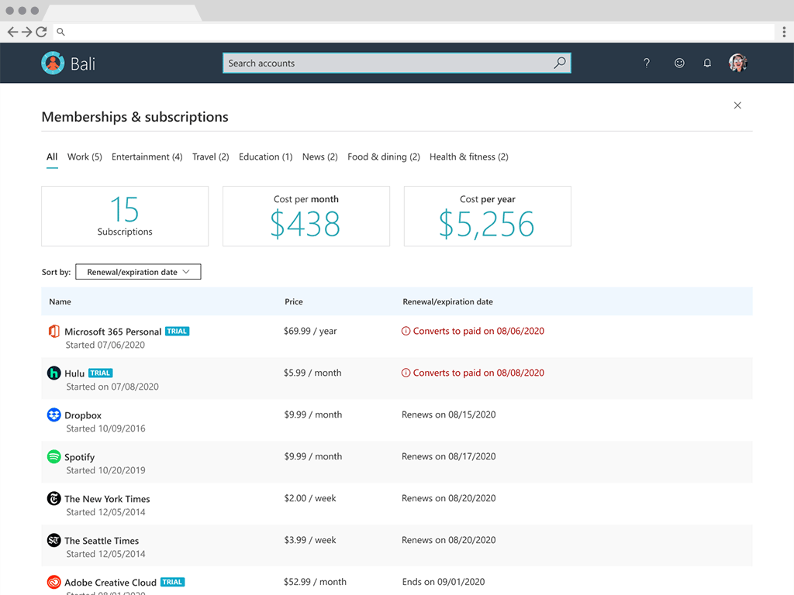The height and width of the screenshot is (595, 794).
Task: Open the Dropbox subscription name
Action: coord(83,415)
